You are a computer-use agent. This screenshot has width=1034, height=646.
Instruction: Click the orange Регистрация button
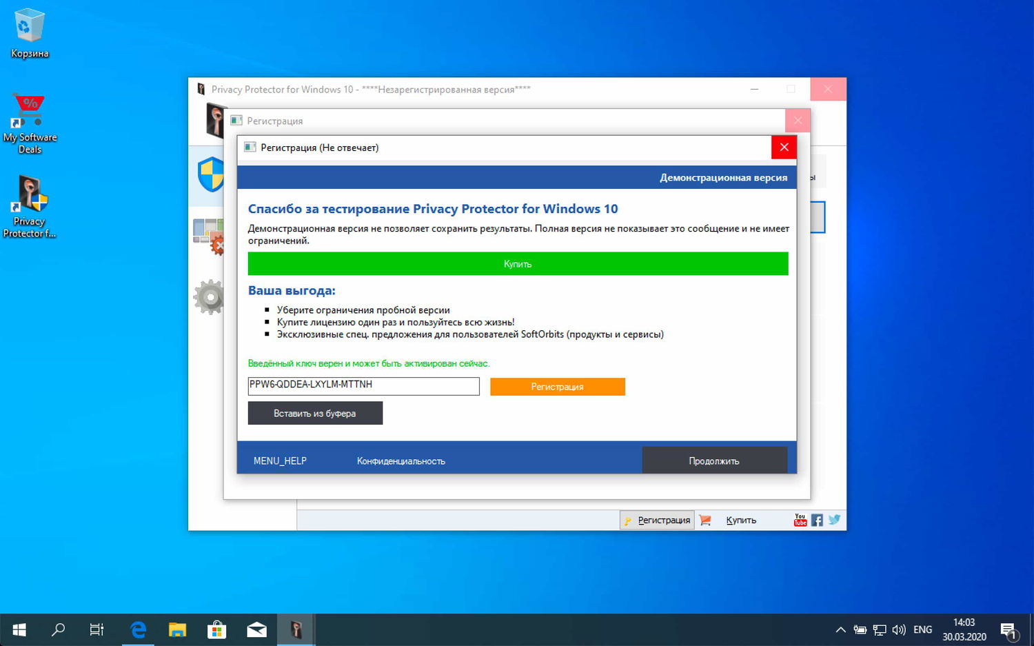coord(557,387)
